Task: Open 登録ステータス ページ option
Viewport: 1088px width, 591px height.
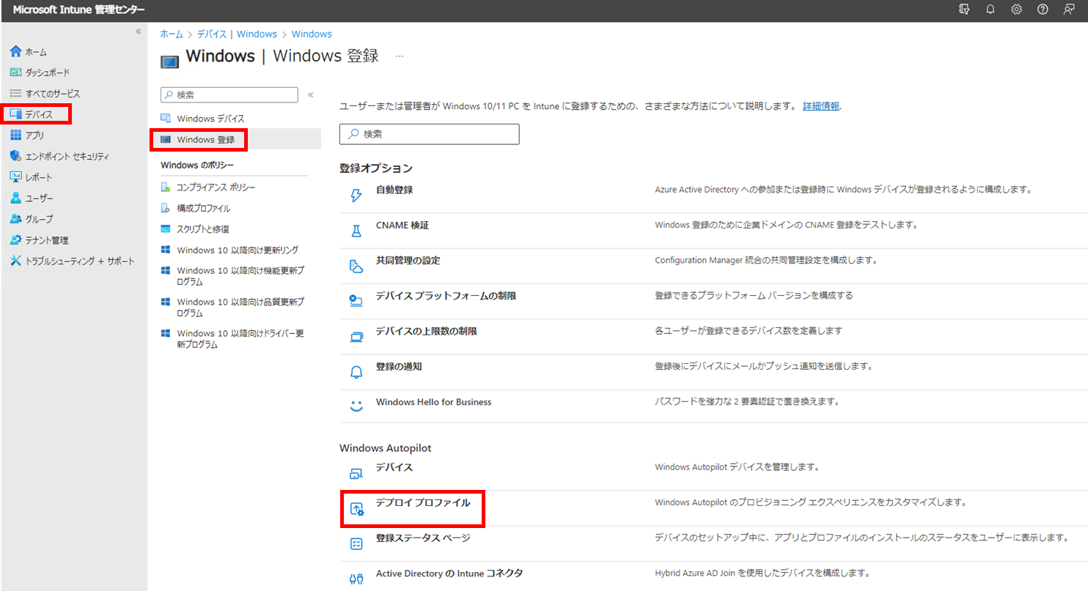Action: click(423, 538)
